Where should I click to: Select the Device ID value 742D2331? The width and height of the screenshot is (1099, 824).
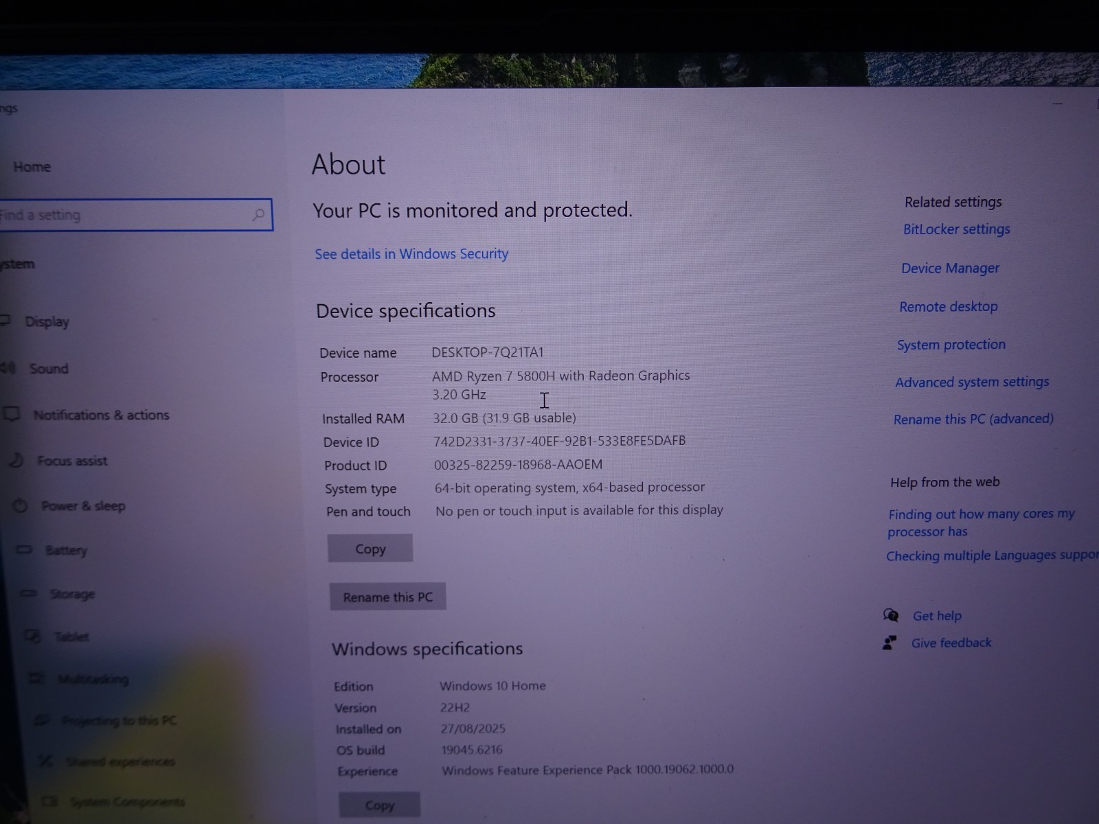click(x=559, y=441)
